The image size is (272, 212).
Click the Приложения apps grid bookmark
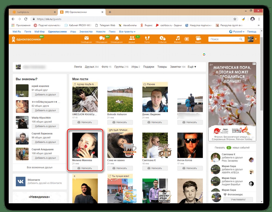[21, 25]
